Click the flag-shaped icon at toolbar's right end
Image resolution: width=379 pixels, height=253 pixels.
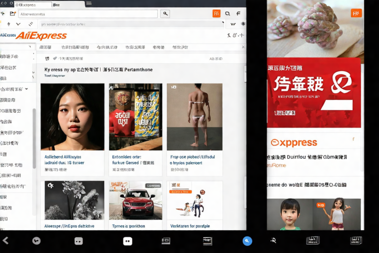[x=238, y=13]
